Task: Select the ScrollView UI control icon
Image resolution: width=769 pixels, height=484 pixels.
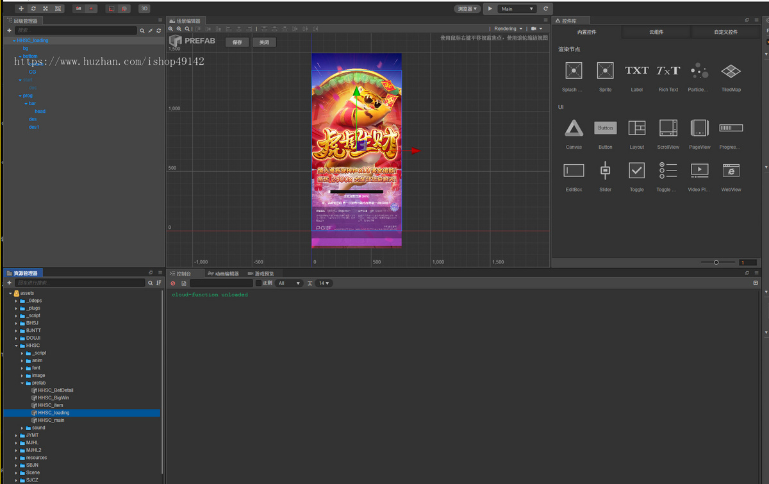Action: pyautogui.click(x=668, y=128)
